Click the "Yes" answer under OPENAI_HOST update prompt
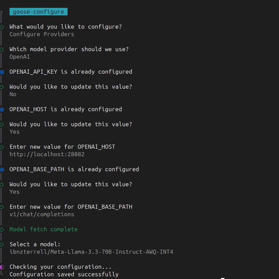Viewport: 279px width, 279px height. coord(14,132)
